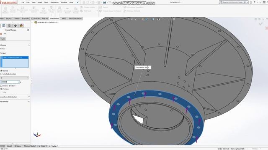This screenshot has height=150, width=268.
Task: Click the Manage Network tool
Action: (x=132, y=11)
